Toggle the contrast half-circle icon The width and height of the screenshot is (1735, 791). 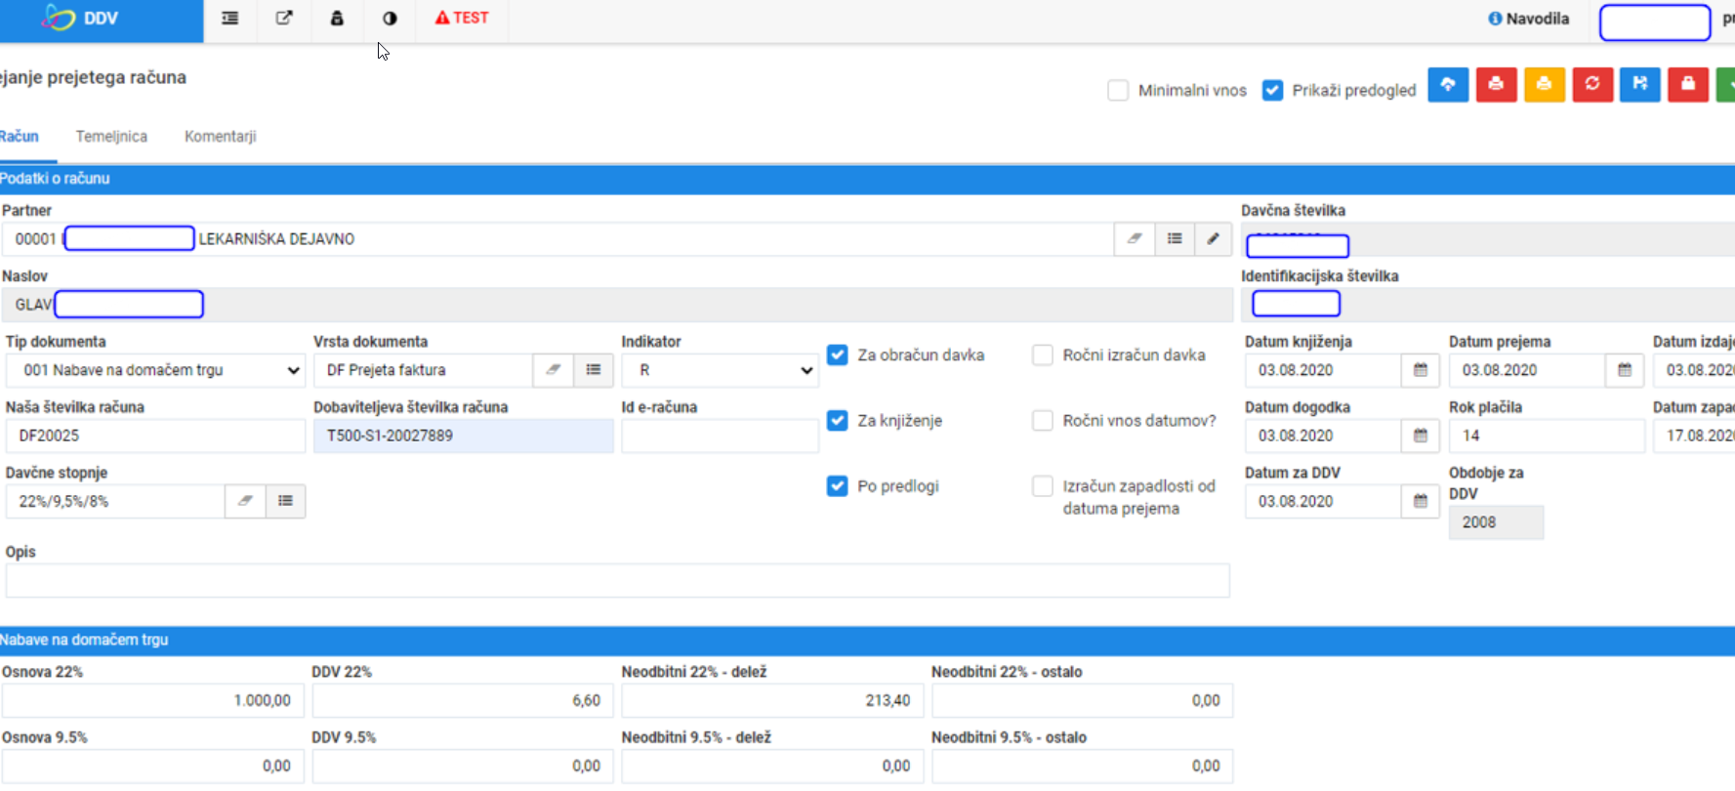(390, 18)
